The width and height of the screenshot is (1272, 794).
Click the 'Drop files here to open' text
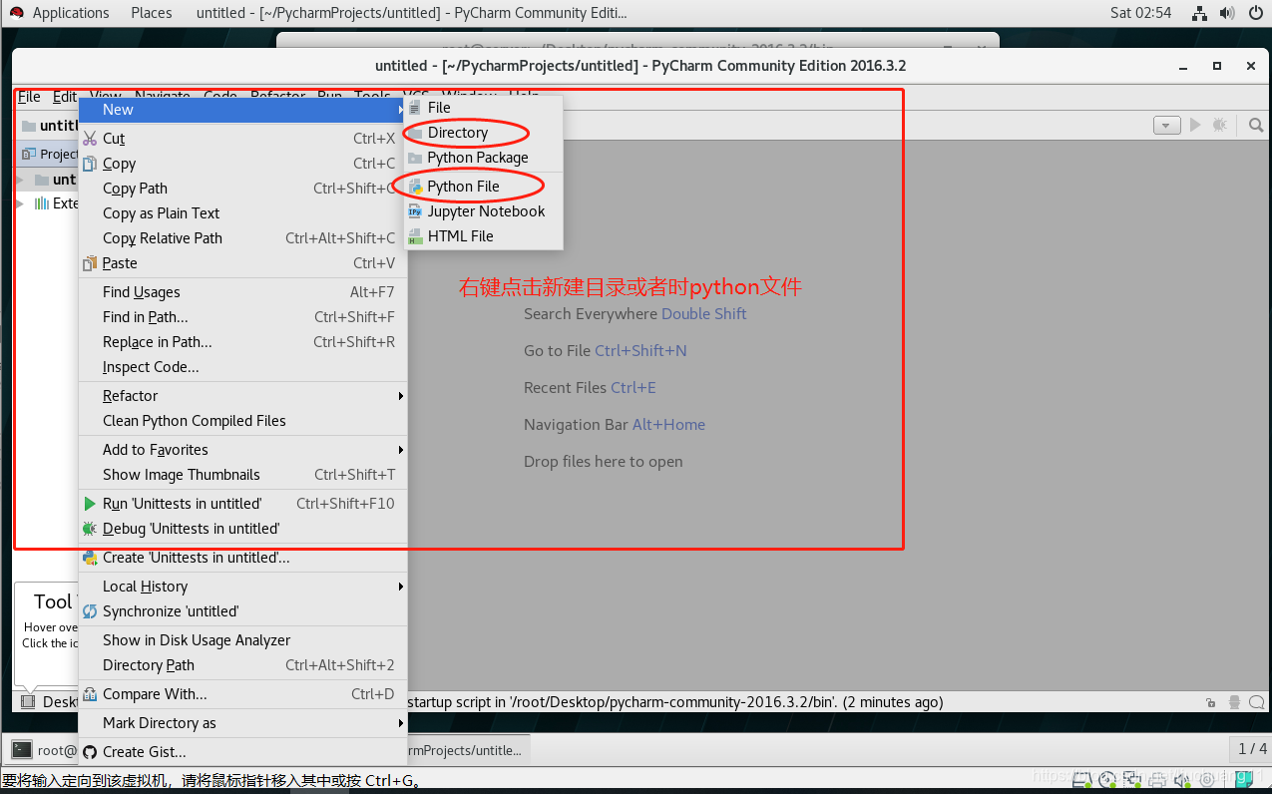pyautogui.click(x=604, y=462)
